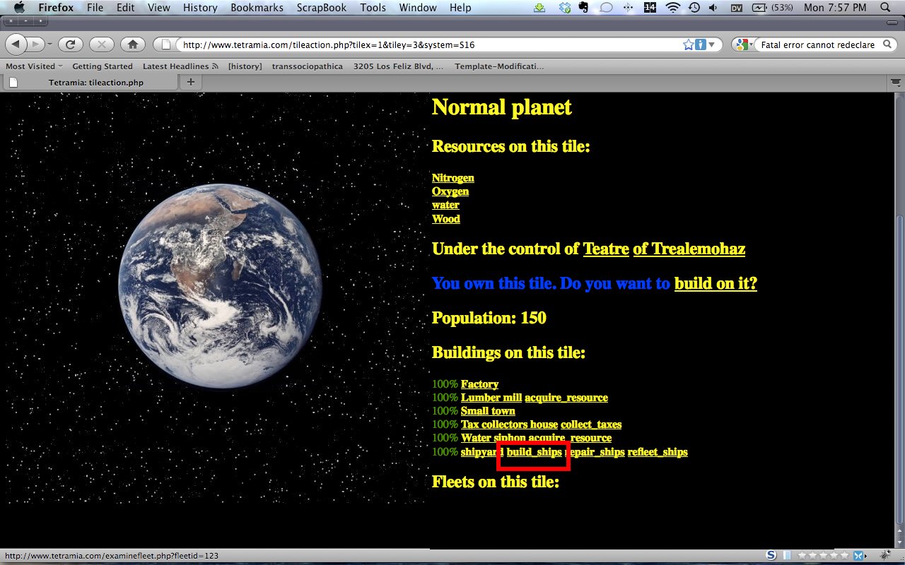Click inside the Google search field
Image resolution: width=905 pixels, height=565 pixels.
click(817, 44)
